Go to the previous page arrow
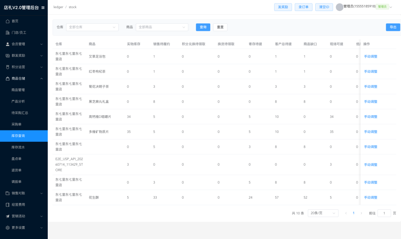 point(346,213)
